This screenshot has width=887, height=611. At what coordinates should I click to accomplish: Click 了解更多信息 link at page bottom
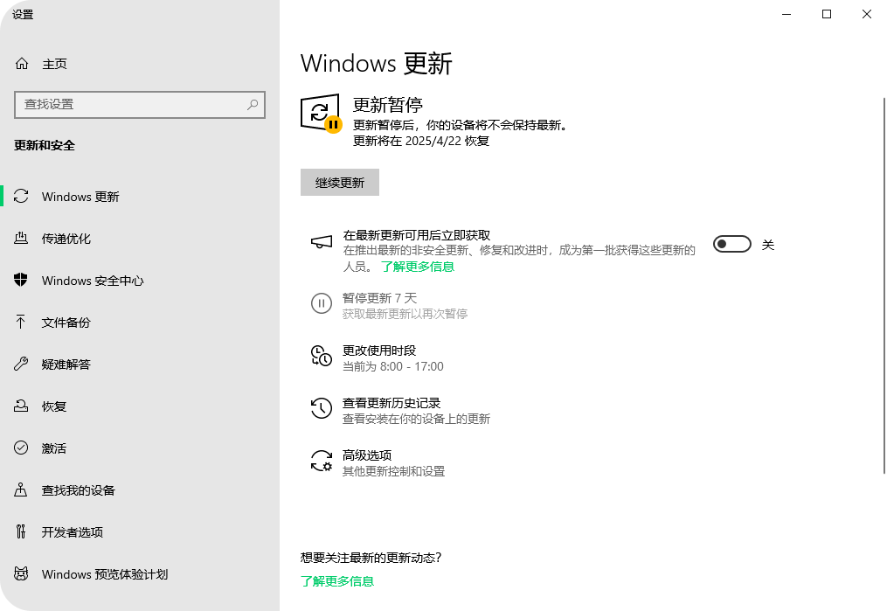(x=337, y=581)
